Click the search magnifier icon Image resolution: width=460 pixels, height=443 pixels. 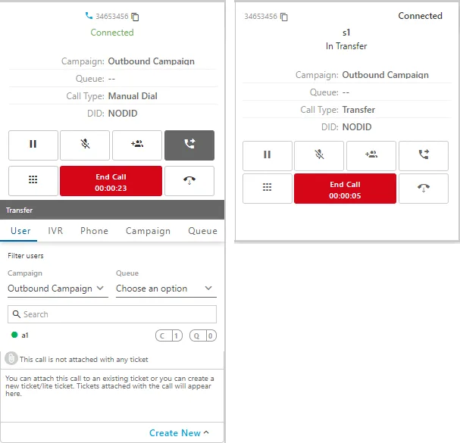[x=17, y=314]
